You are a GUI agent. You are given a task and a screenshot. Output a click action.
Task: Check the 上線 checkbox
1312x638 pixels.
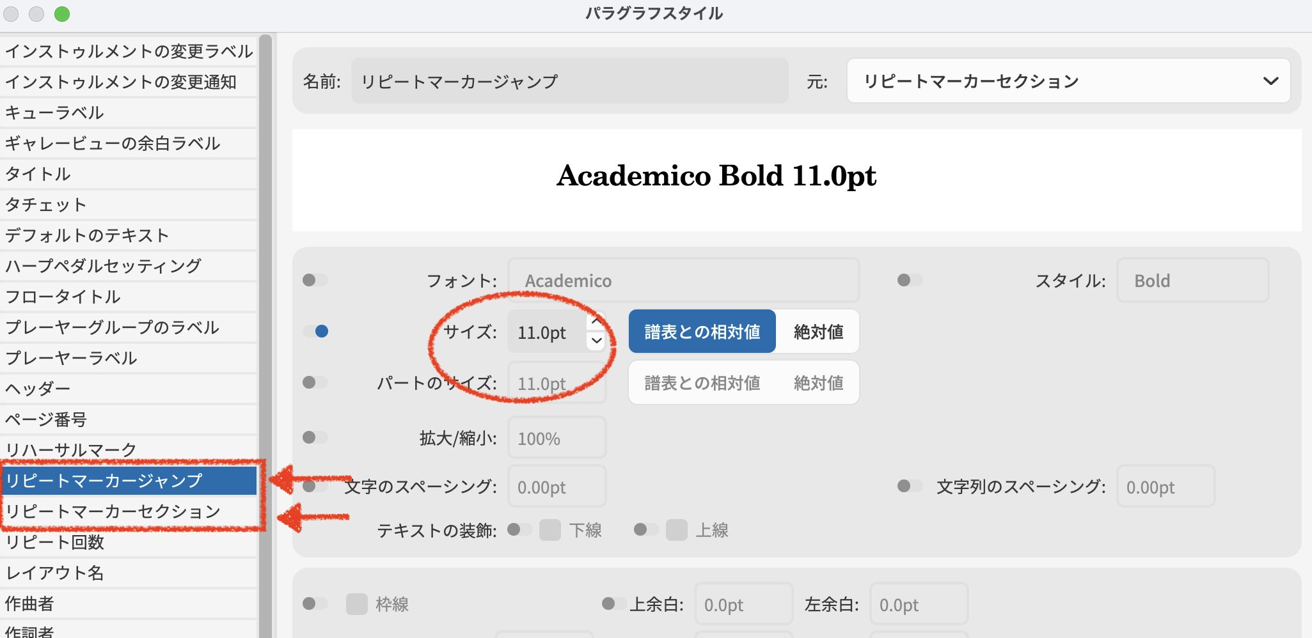[676, 530]
